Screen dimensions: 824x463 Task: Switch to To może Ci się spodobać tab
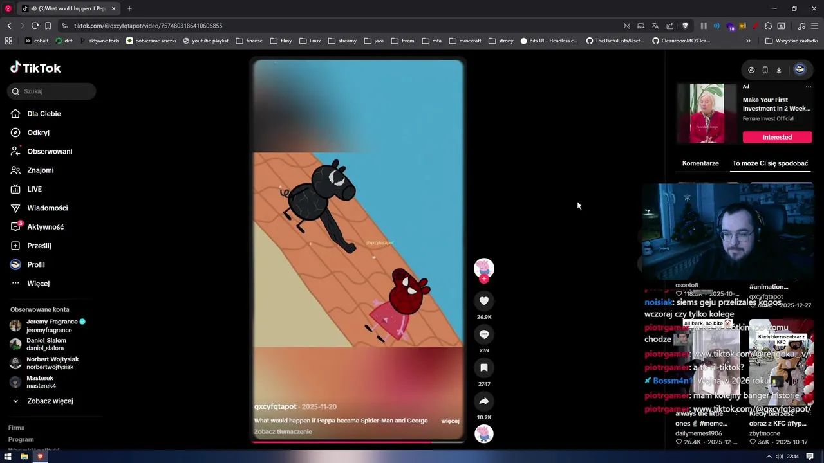tap(770, 163)
